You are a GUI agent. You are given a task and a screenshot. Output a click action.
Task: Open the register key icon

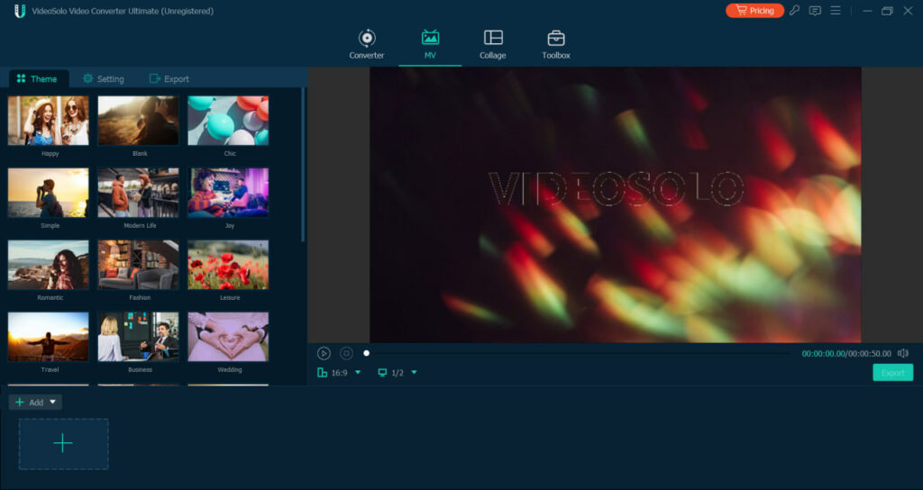[x=795, y=11]
